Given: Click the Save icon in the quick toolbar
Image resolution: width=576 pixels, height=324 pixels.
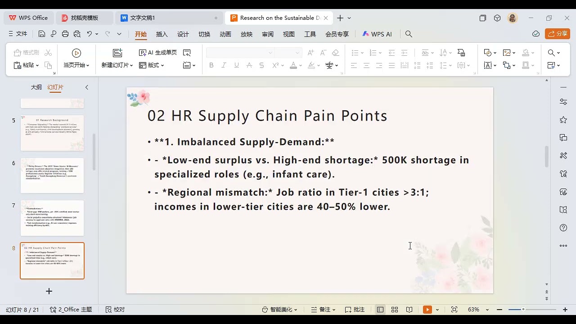Looking at the screenshot, I should [x=42, y=34].
